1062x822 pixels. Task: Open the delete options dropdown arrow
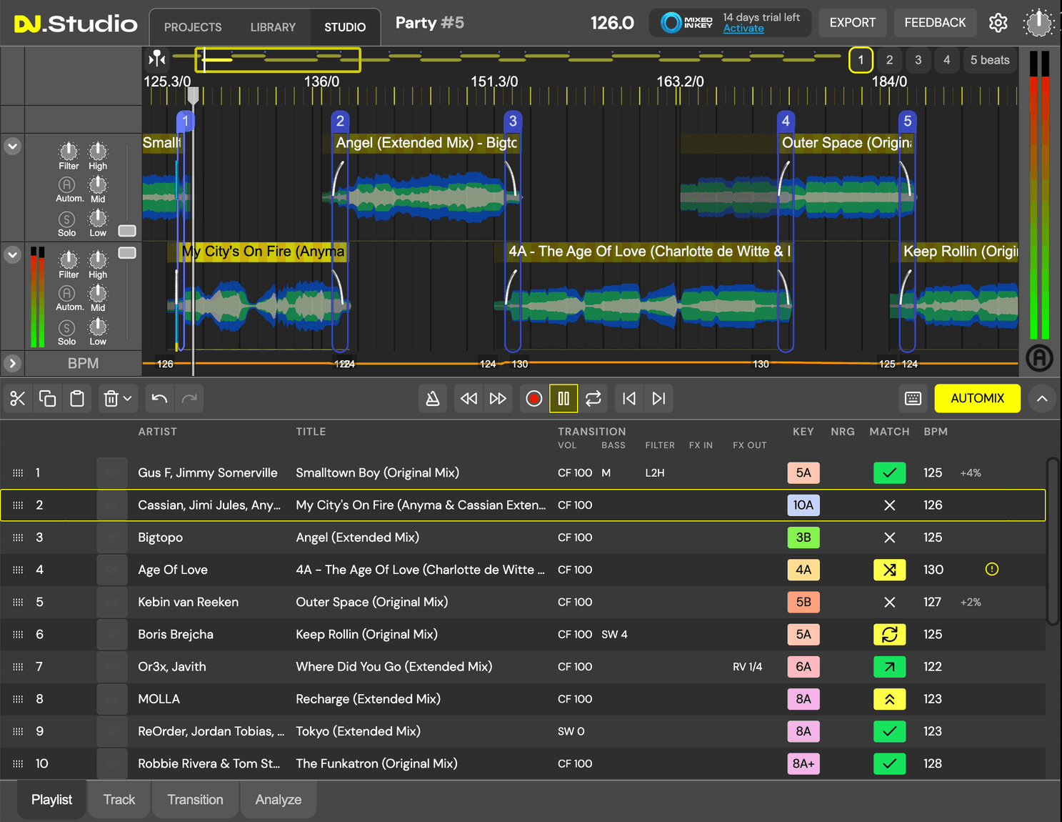[128, 399]
